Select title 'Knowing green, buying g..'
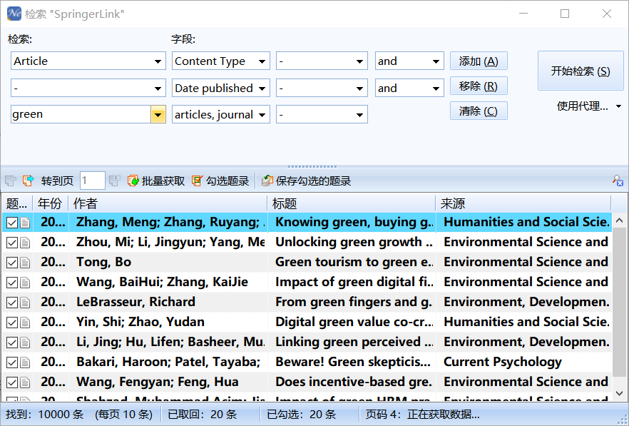The height and width of the screenshot is (426, 629). click(354, 222)
